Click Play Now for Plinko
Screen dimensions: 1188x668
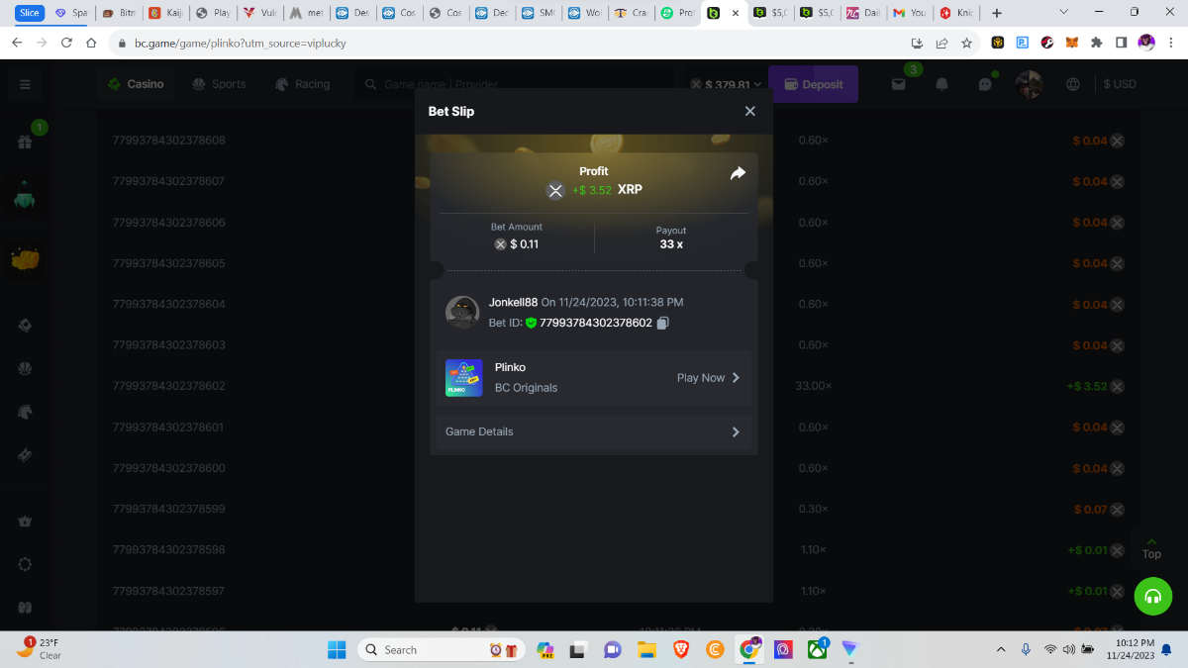tap(708, 378)
